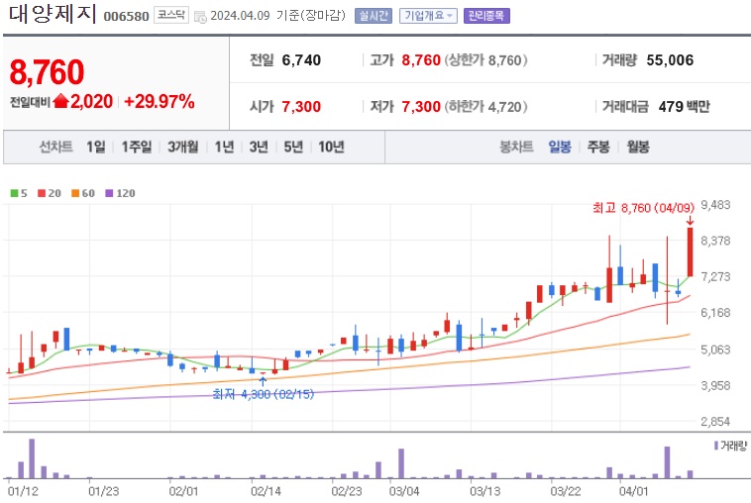The width and height of the screenshot is (751, 503).
Task: Click the 2,854 price axis label
Action: [715, 422]
